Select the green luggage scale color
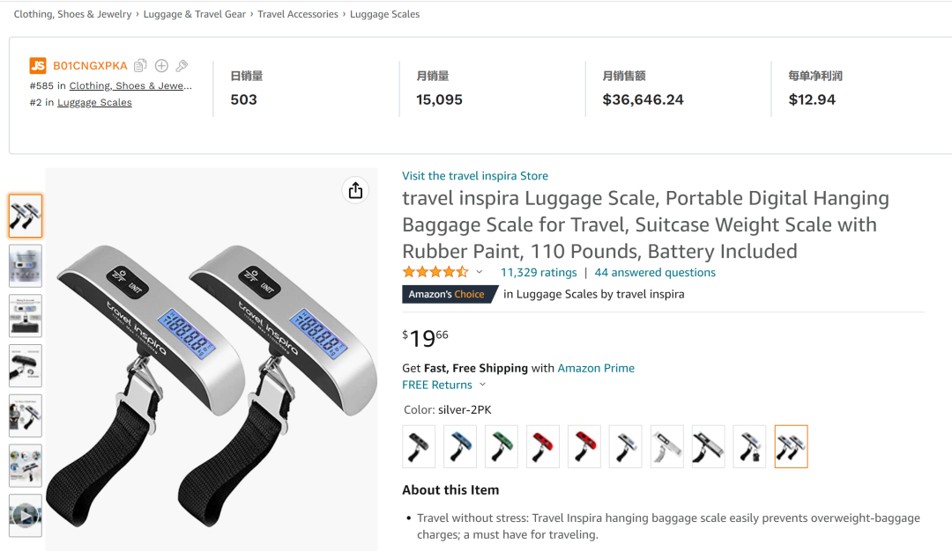The image size is (952, 551). coord(502,446)
